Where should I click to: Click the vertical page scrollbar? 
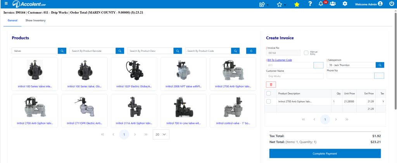click(x=395, y=61)
